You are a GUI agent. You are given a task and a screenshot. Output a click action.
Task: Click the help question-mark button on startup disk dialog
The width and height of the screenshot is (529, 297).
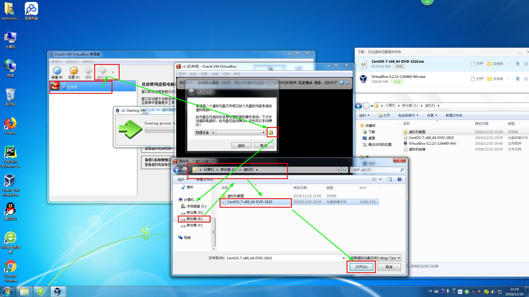pos(260,83)
